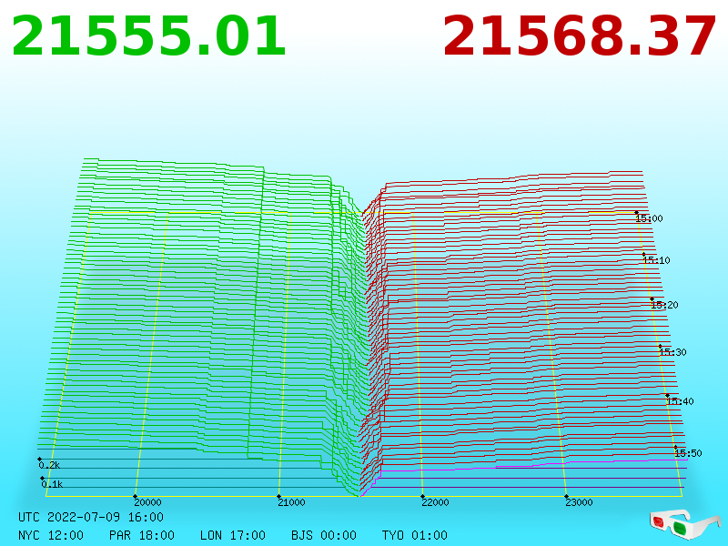Click the 23000 price axis label

point(579,502)
